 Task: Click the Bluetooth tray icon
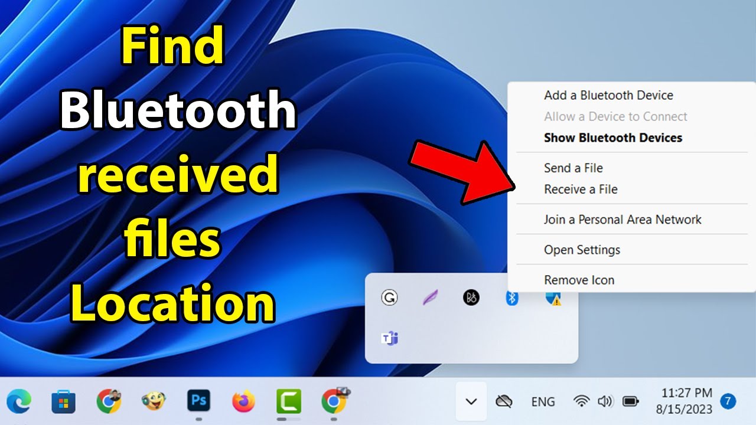(512, 298)
